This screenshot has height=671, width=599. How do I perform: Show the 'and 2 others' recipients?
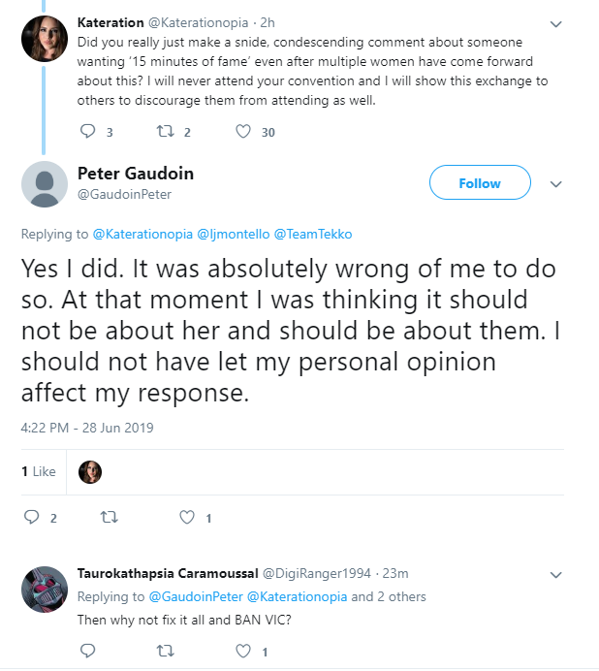click(389, 597)
